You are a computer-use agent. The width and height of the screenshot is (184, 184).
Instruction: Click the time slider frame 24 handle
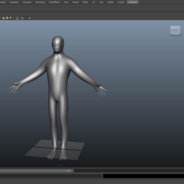[69, 171]
